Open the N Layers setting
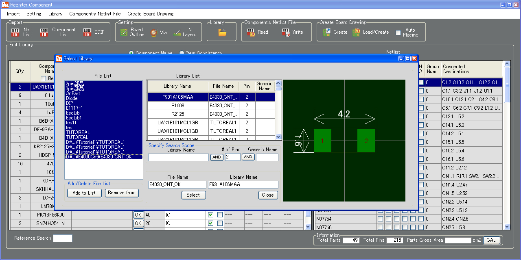 point(177,32)
